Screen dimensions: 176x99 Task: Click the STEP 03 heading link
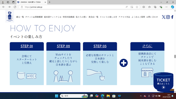[100, 46]
